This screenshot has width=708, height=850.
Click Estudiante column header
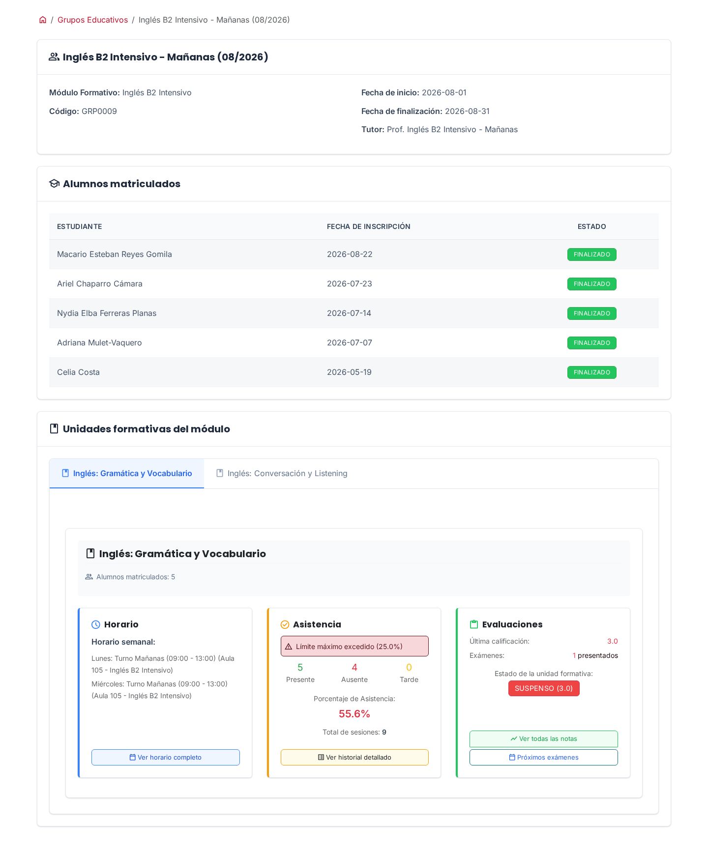(x=80, y=227)
